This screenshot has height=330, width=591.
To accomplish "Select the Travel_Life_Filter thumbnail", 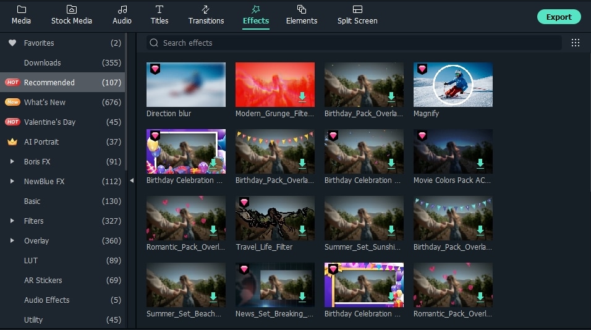I will pyautogui.click(x=275, y=218).
